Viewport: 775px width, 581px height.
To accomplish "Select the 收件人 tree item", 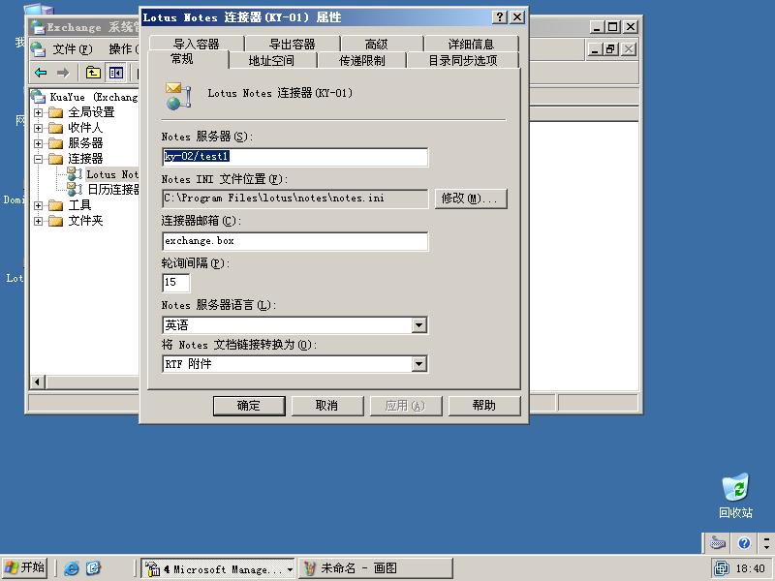I will (85, 128).
